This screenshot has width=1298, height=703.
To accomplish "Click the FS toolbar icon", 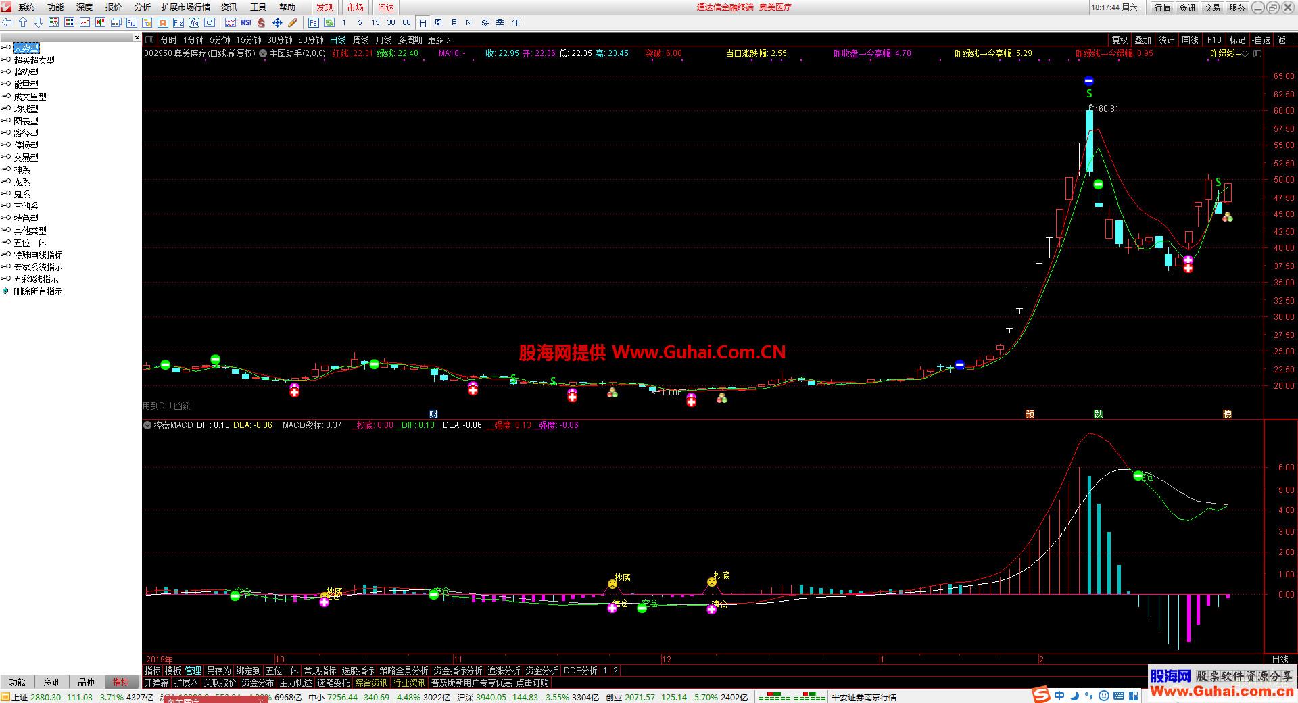I will click(314, 22).
